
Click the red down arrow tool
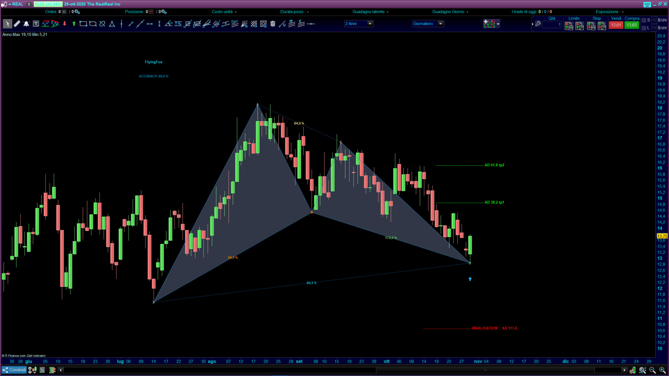pyautogui.click(x=64, y=24)
